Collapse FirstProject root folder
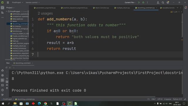Image resolution: width=188 pixels, height=106 pixels. pyautogui.click(x=6, y=11)
